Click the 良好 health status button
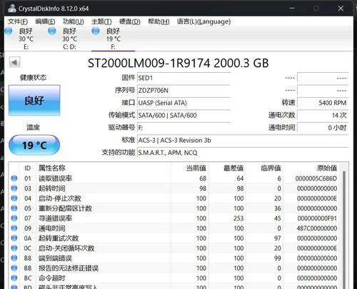Viewport: 357px width, 289px height. click(34, 100)
